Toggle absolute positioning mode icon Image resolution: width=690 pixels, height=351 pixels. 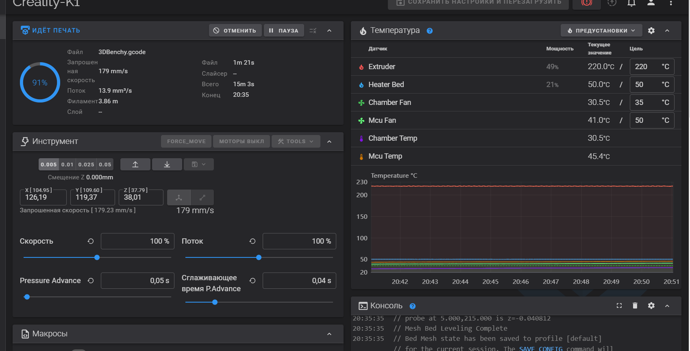(x=179, y=198)
